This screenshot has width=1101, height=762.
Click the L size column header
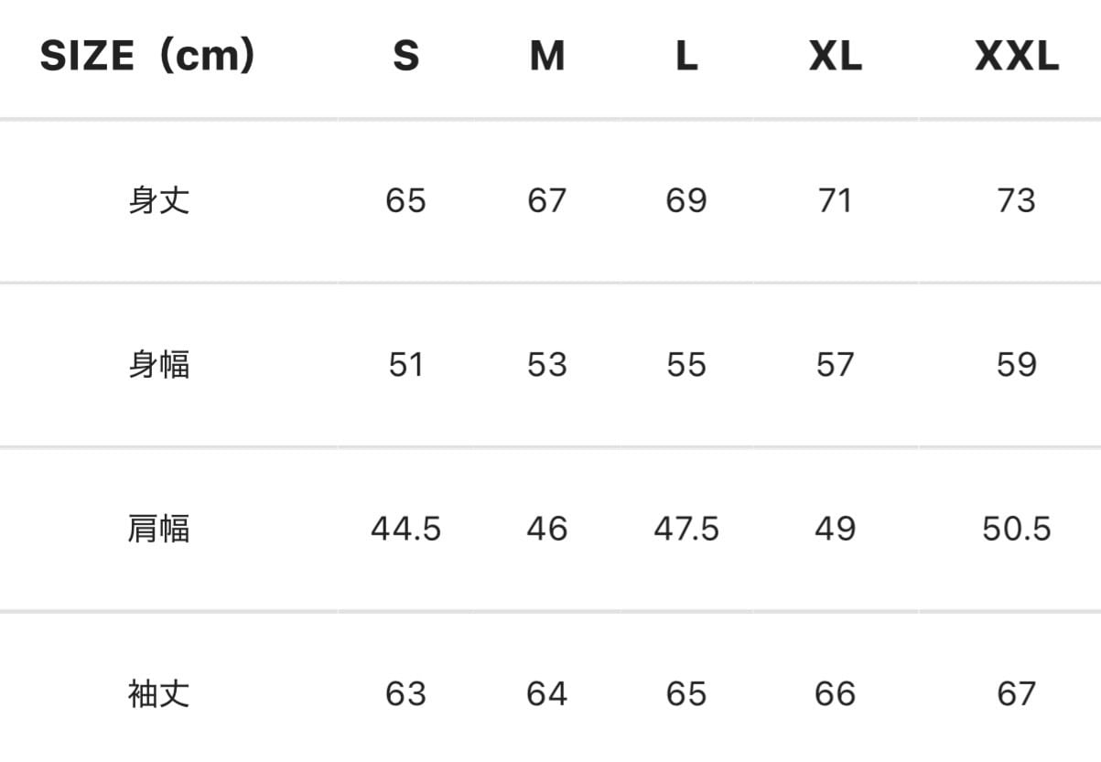(x=686, y=57)
